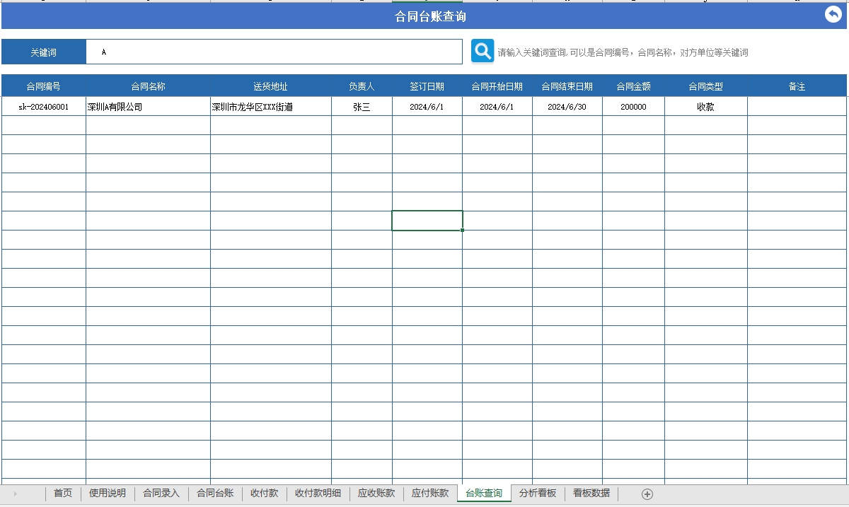Select the 台账查询 sheet tab

click(484, 493)
